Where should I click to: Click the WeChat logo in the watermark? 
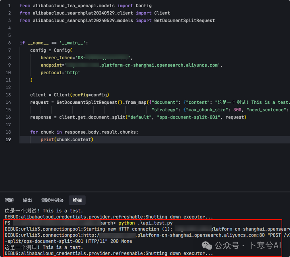click(209, 246)
